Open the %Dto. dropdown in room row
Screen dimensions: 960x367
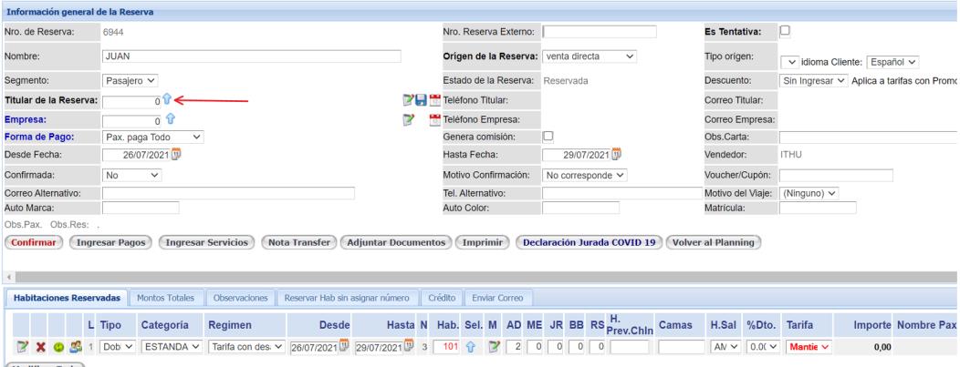tap(762, 347)
